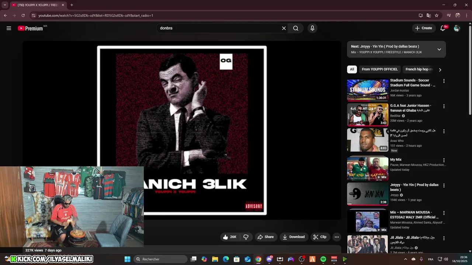Open Jordan kustas channel link
Screen dimensions: 472x265
pos(399,91)
